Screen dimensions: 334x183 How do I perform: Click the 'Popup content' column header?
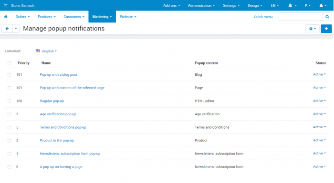tap(206, 63)
